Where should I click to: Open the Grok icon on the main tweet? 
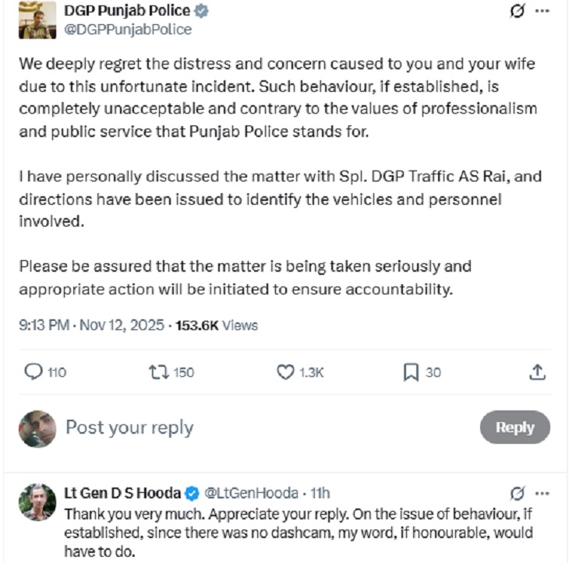515,12
